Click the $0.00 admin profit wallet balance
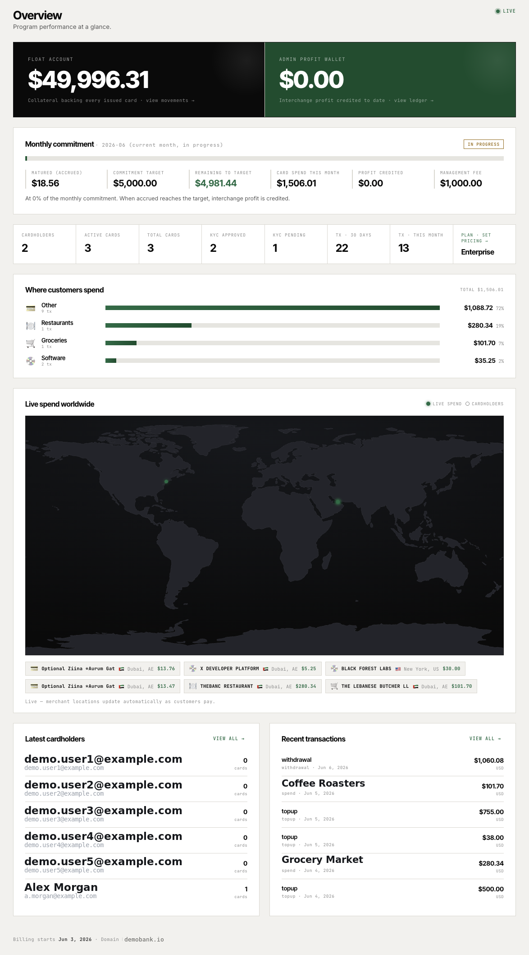 [x=311, y=80]
